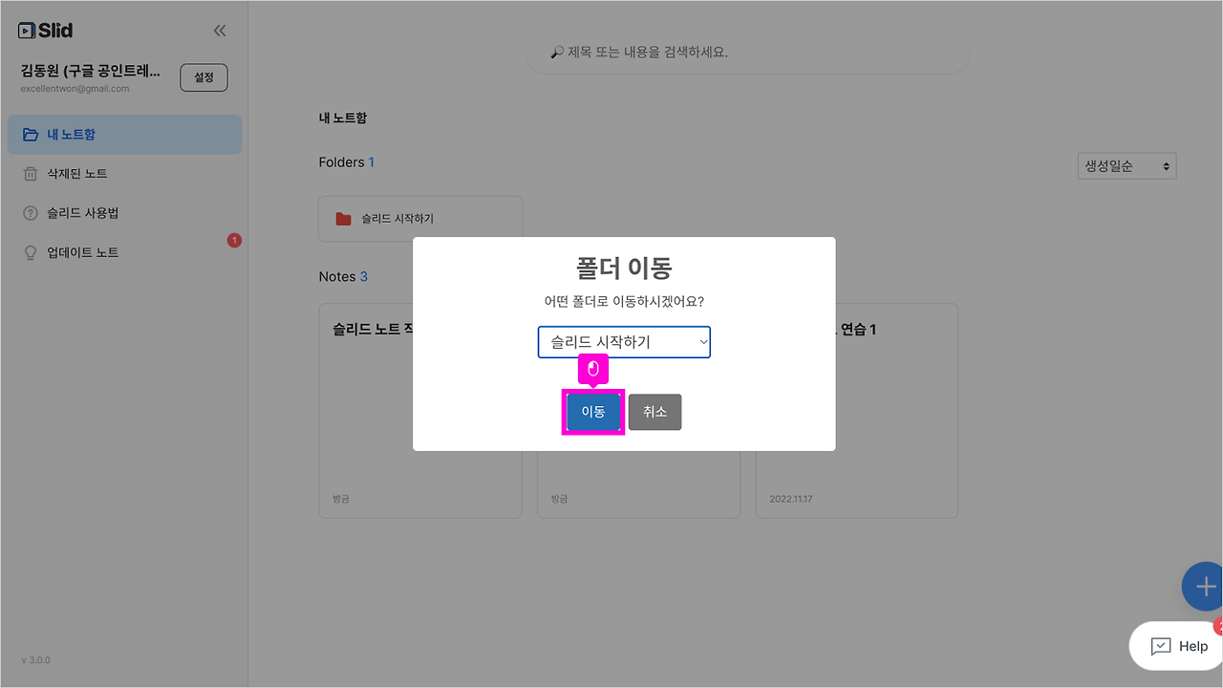Collapse the sidebar with the double chevron

220,30
